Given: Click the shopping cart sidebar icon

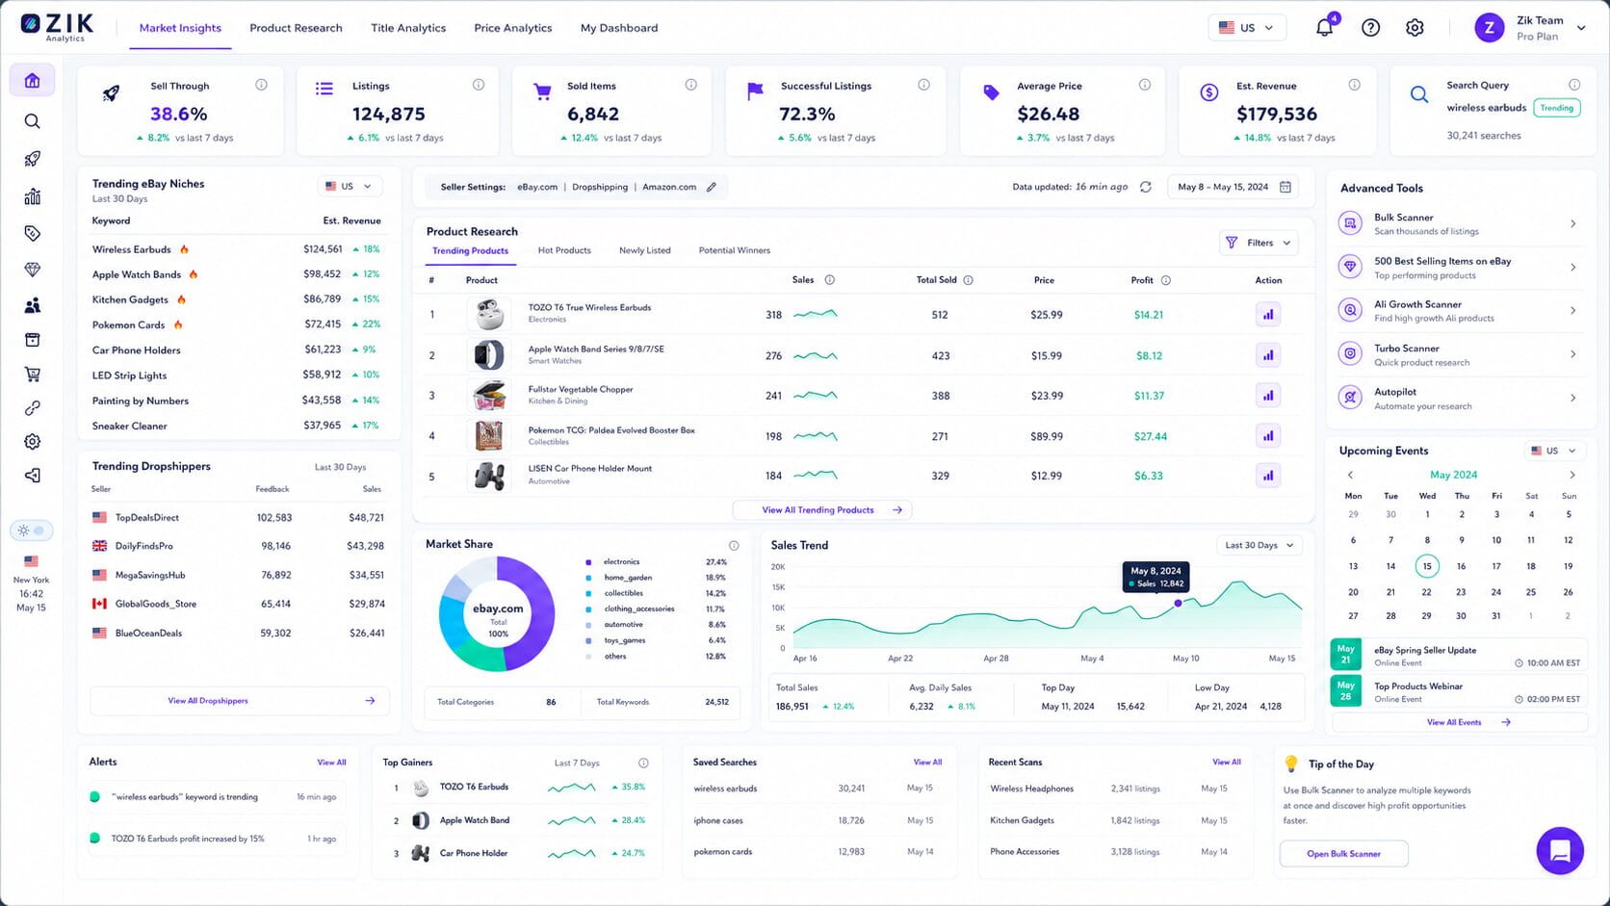Looking at the screenshot, I should click(32, 375).
